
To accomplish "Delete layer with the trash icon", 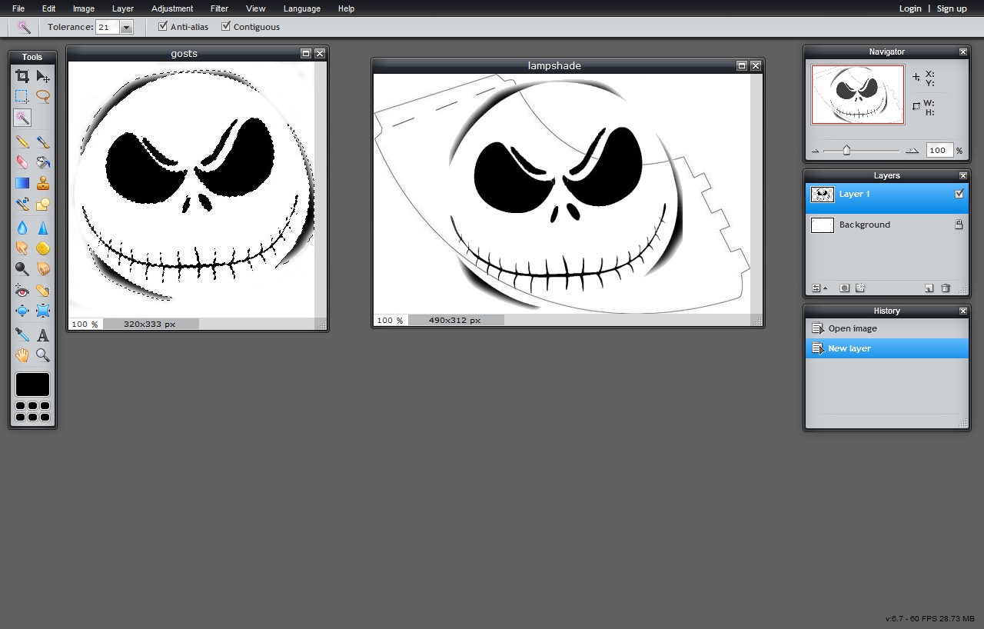I will pos(946,288).
